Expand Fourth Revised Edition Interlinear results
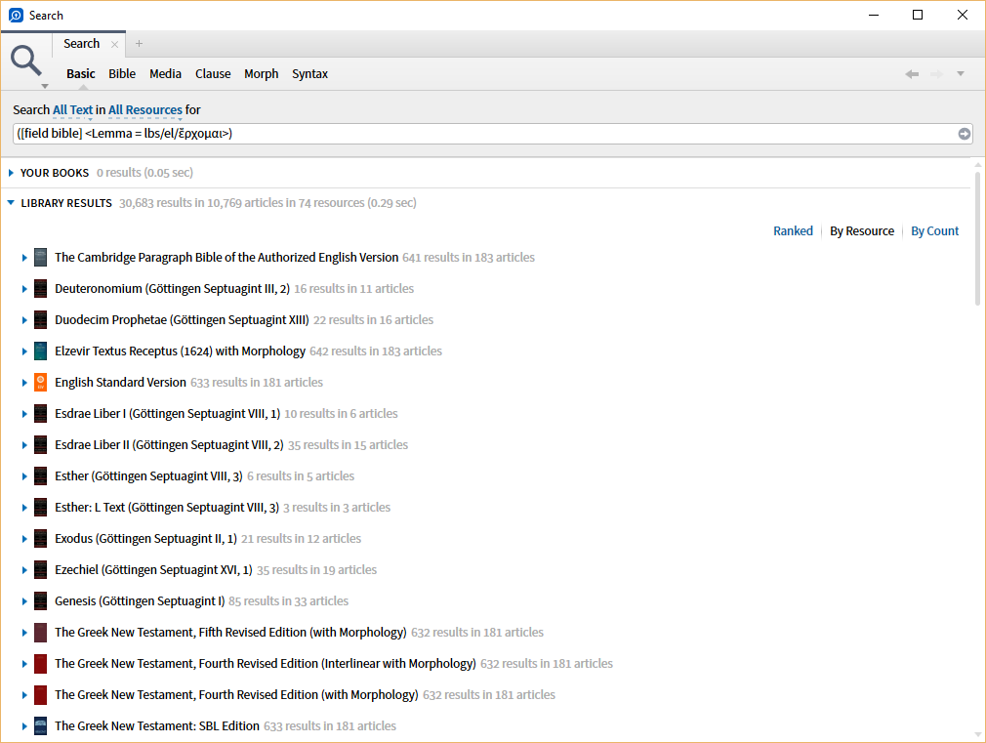This screenshot has width=986, height=743. (23, 664)
